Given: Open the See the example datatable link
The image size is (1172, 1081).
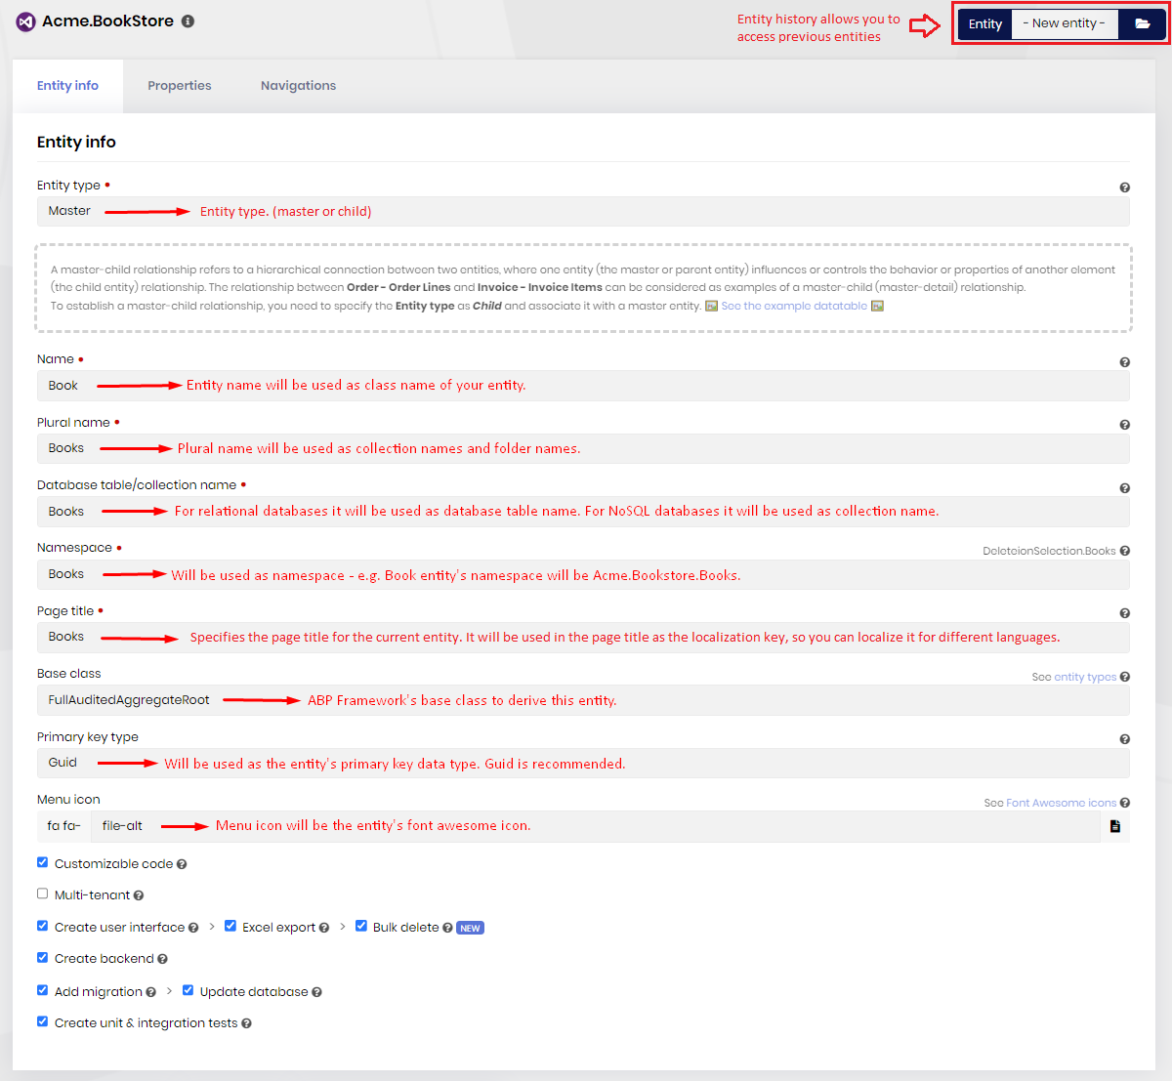Looking at the screenshot, I should click(794, 306).
